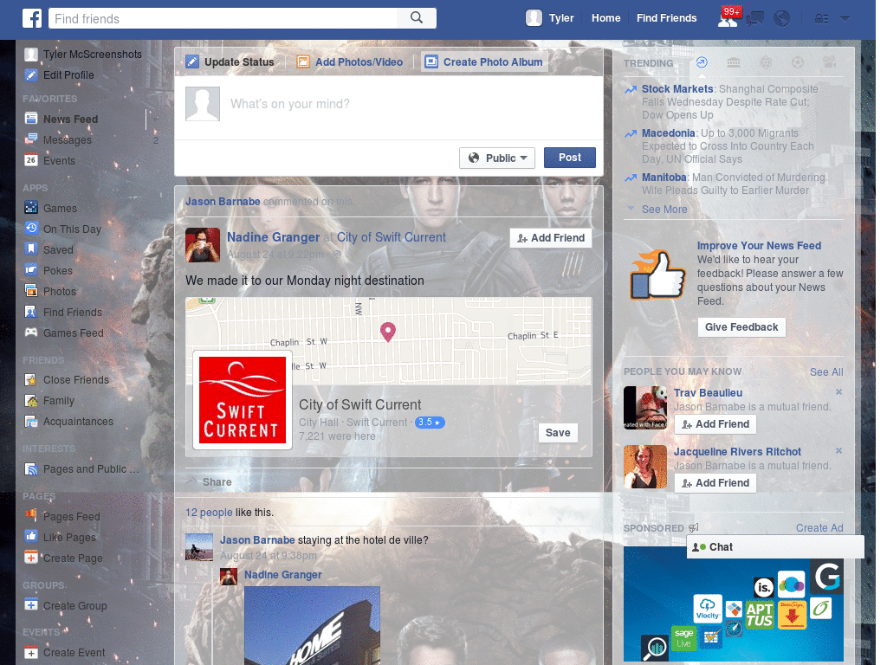Open Pages and Public interests item
The height and width of the screenshot is (665, 887).
click(x=90, y=468)
